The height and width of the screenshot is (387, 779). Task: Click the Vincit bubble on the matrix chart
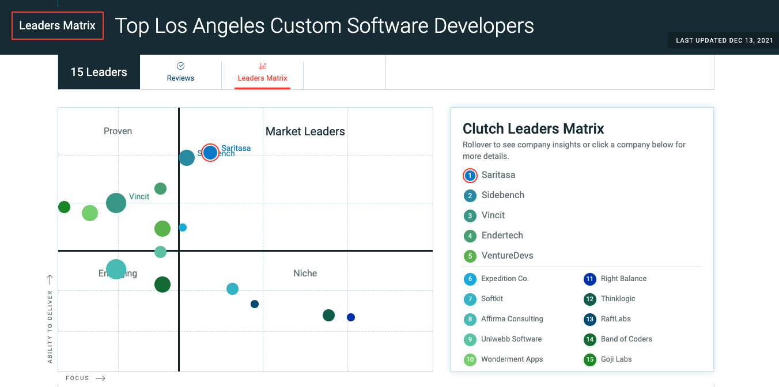(x=116, y=203)
